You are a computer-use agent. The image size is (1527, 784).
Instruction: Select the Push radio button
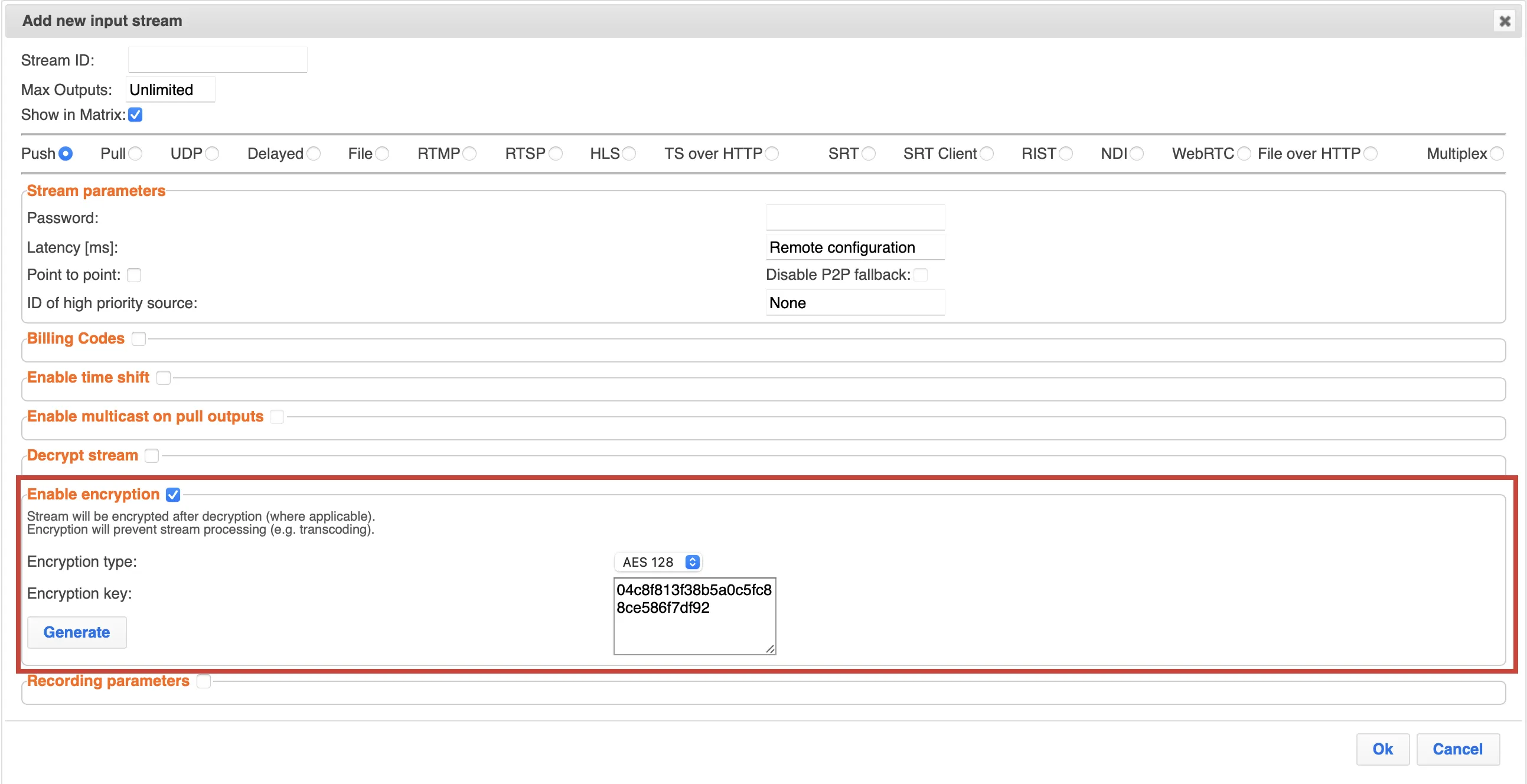click(x=66, y=154)
